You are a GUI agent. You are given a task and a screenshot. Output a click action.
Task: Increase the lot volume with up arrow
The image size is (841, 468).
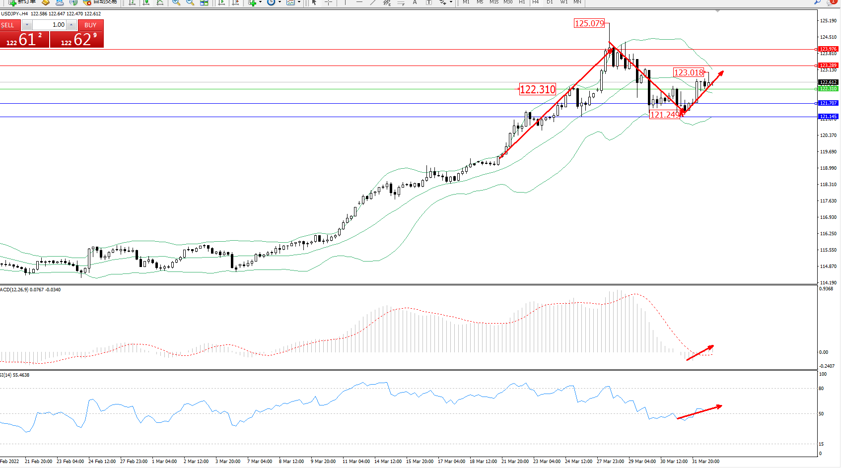71,25
